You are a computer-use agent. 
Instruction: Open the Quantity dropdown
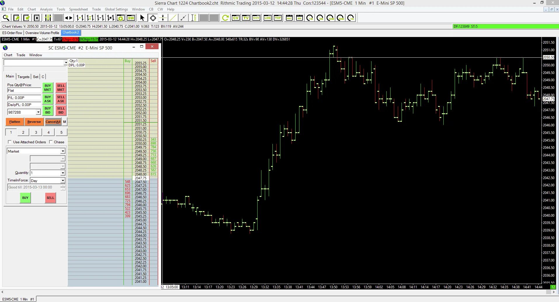(x=63, y=173)
